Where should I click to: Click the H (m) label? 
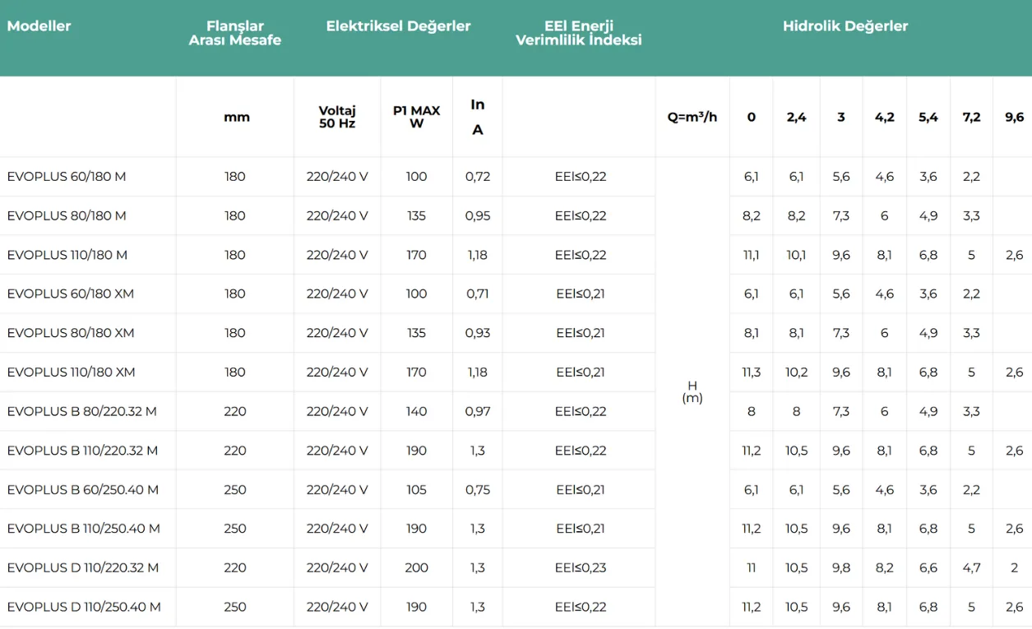[x=692, y=392]
